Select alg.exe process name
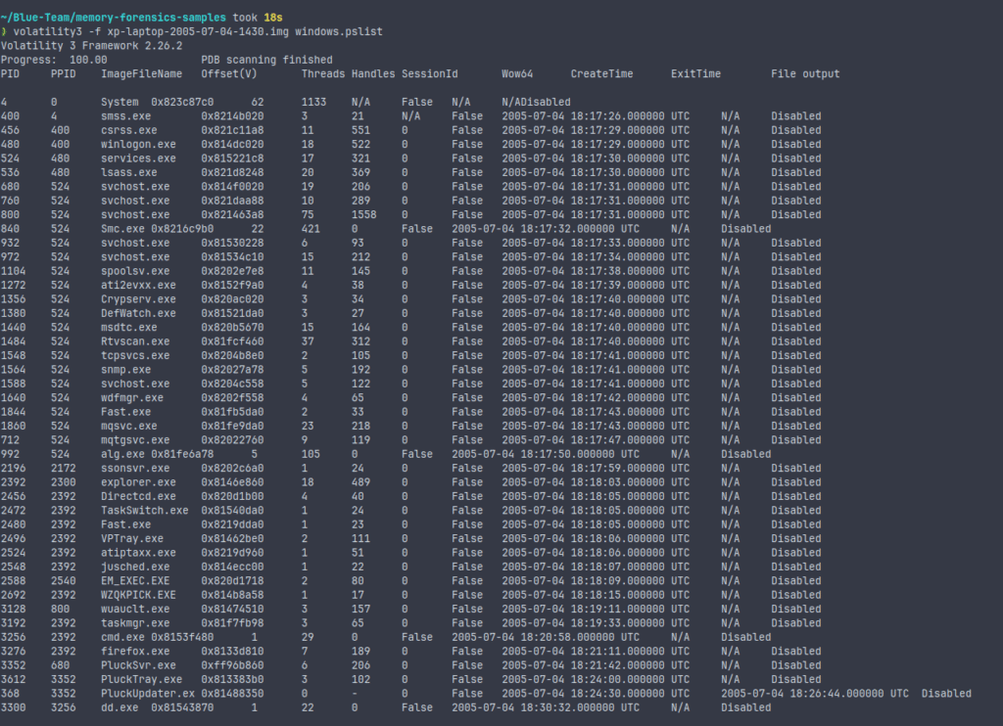Image resolution: width=1003 pixels, height=726 pixels. point(122,454)
